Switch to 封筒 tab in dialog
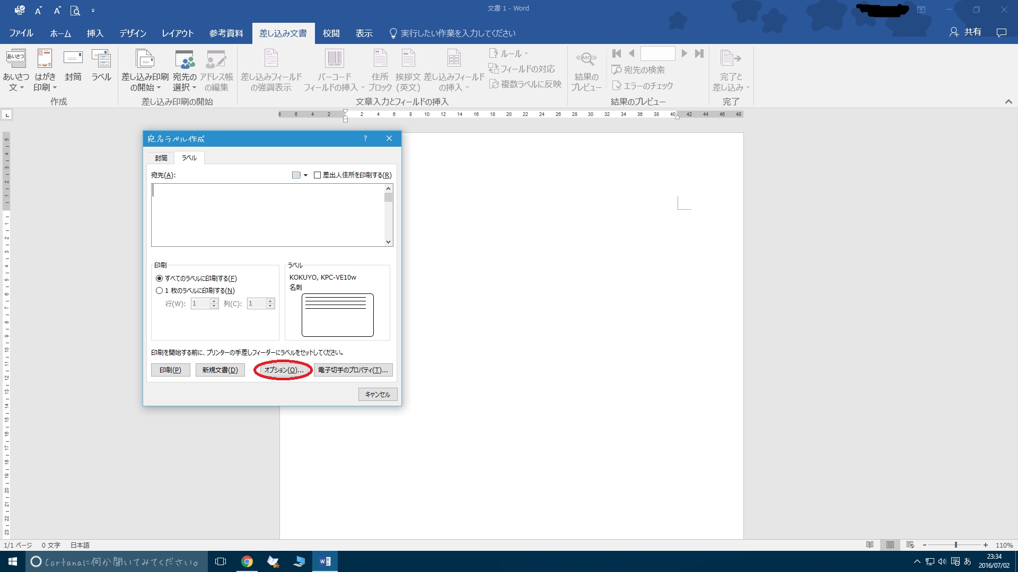Screen dimensions: 1018x572 coord(161,158)
